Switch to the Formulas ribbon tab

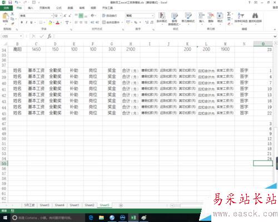pos(59,8)
